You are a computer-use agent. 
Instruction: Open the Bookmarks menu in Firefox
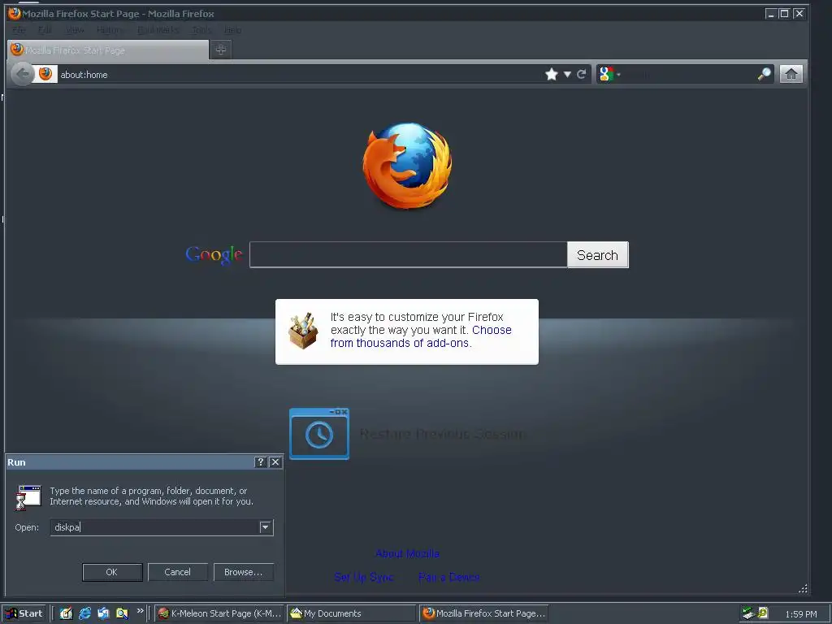click(x=158, y=30)
